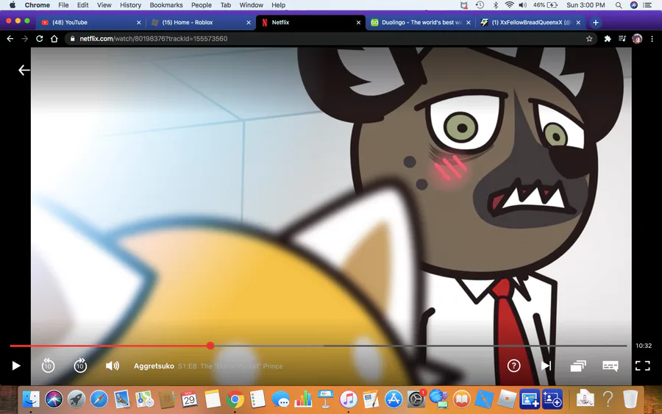Open Time Machine menu bar icon

[480, 5]
